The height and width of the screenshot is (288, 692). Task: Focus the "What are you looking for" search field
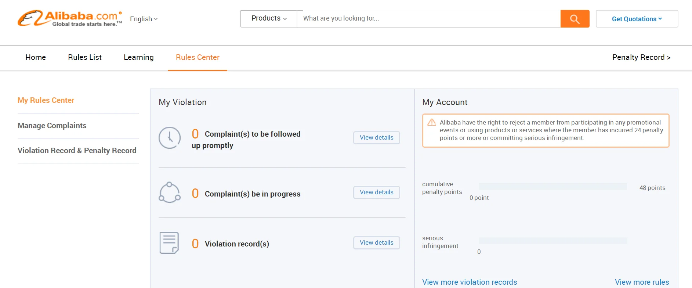(x=428, y=18)
